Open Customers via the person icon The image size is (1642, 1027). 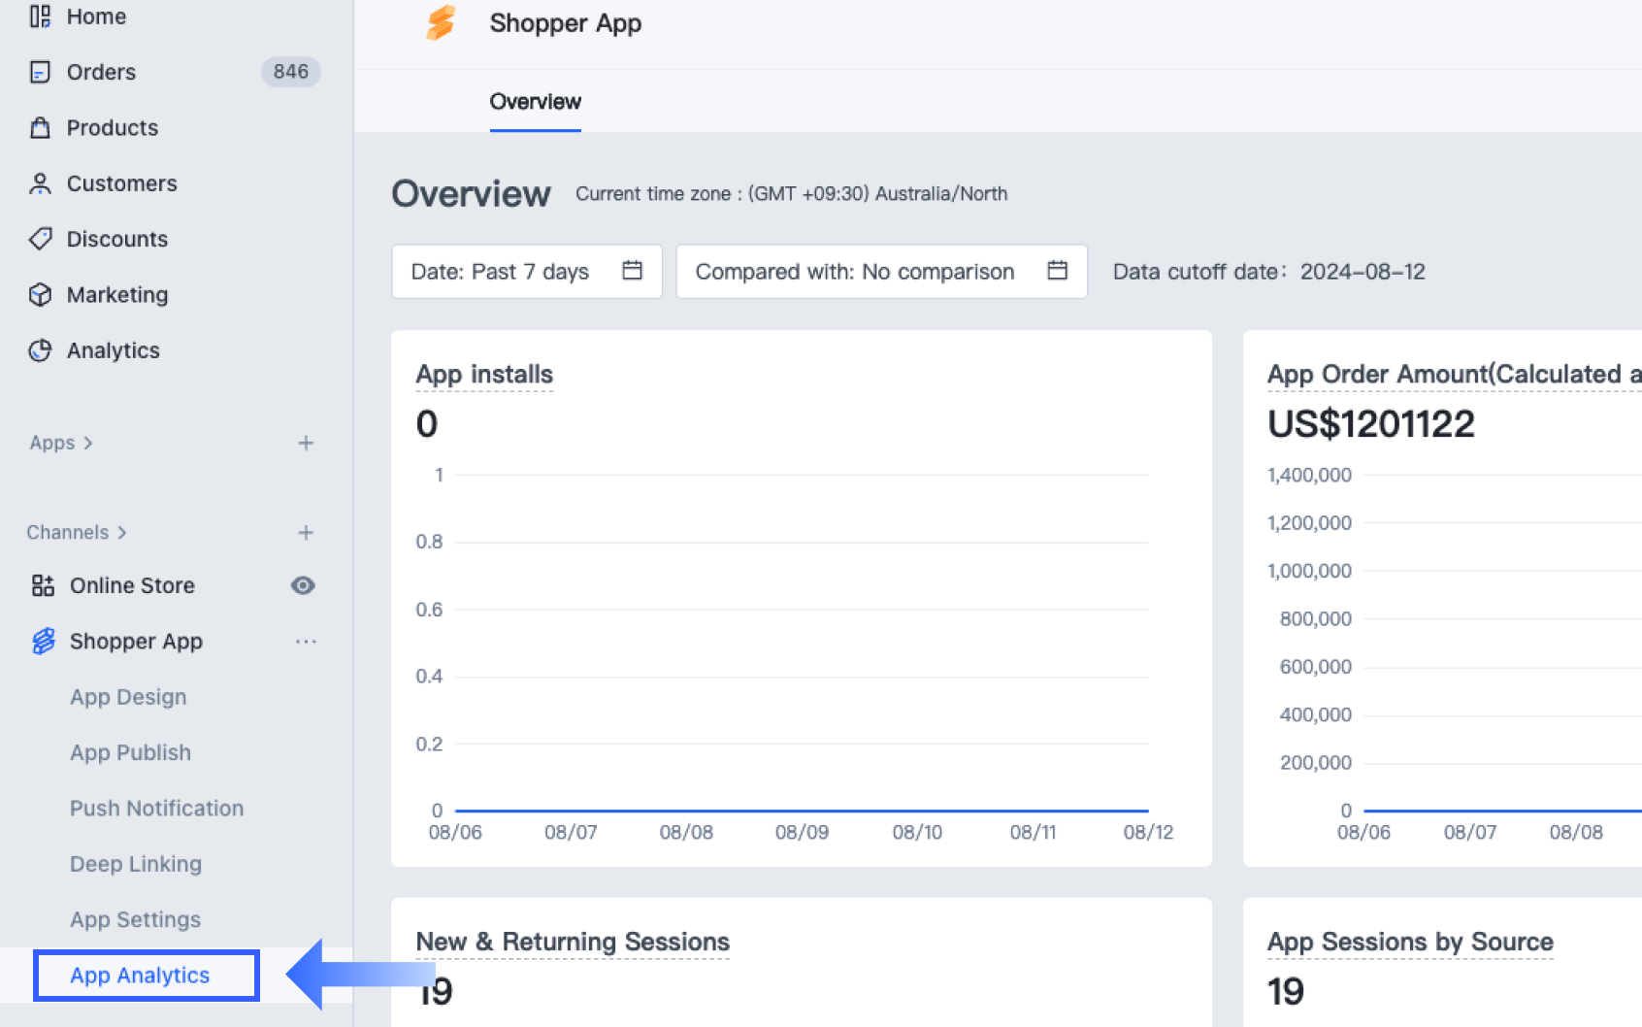point(41,182)
